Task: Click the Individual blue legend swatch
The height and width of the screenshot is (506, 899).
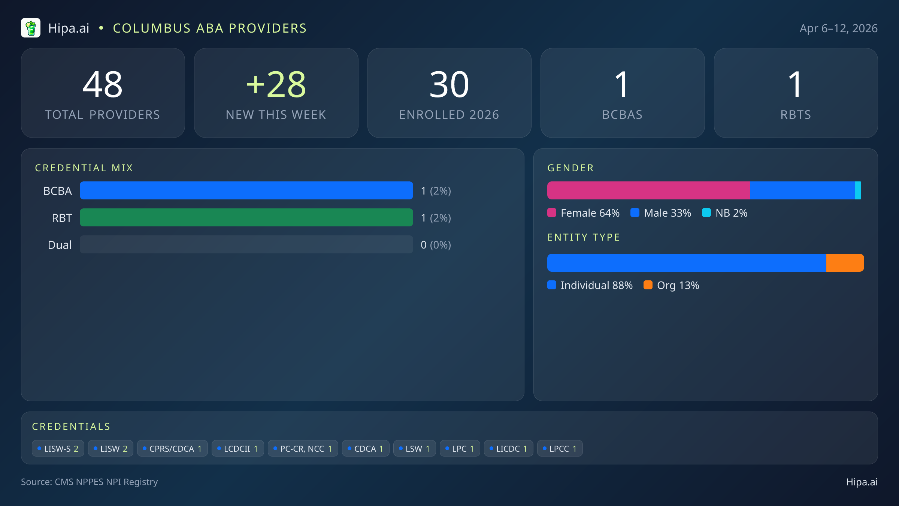Action: click(552, 285)
